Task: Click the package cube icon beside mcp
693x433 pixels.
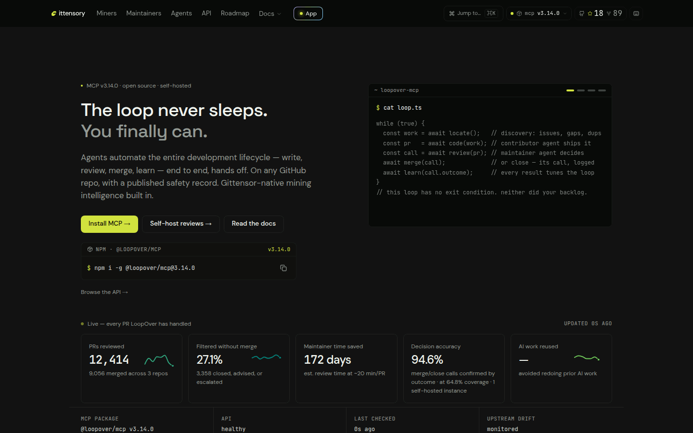Action: coord(519,13)
